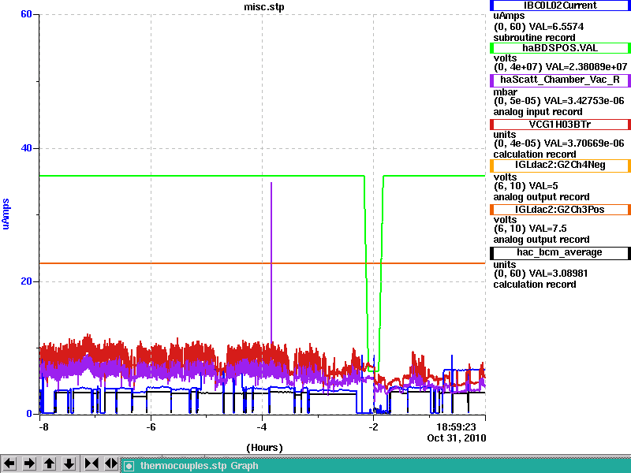Click the 60 y-axis tick label
The width and height of the screenshot is (631, 473).
[26, 14]
